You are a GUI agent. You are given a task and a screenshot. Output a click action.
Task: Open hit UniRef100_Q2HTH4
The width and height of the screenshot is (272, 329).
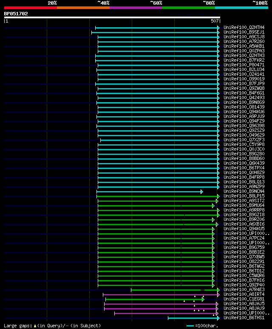[x=244, y=28]
